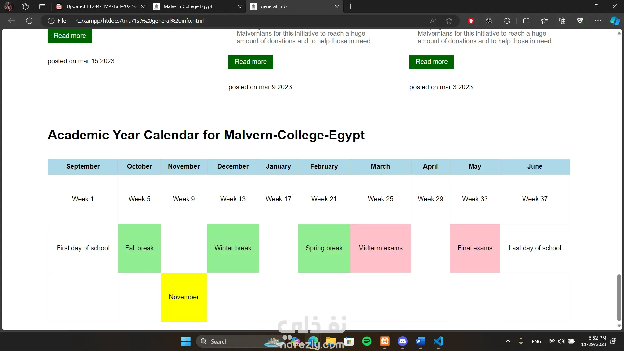Close the Updated TT284 PDF tab
Image resolution: width=624 pixels, height=351 pixels.
(x=143, y=6)
